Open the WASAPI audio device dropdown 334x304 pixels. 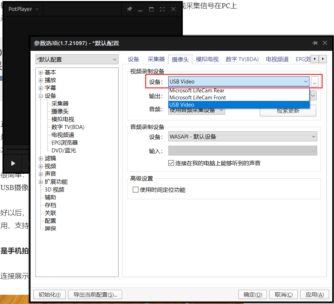coord(243,137)
